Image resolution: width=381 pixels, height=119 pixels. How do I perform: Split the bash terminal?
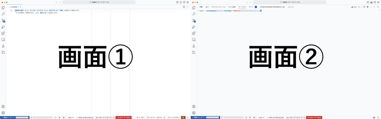pyautogui.click(x=364, y=7)
